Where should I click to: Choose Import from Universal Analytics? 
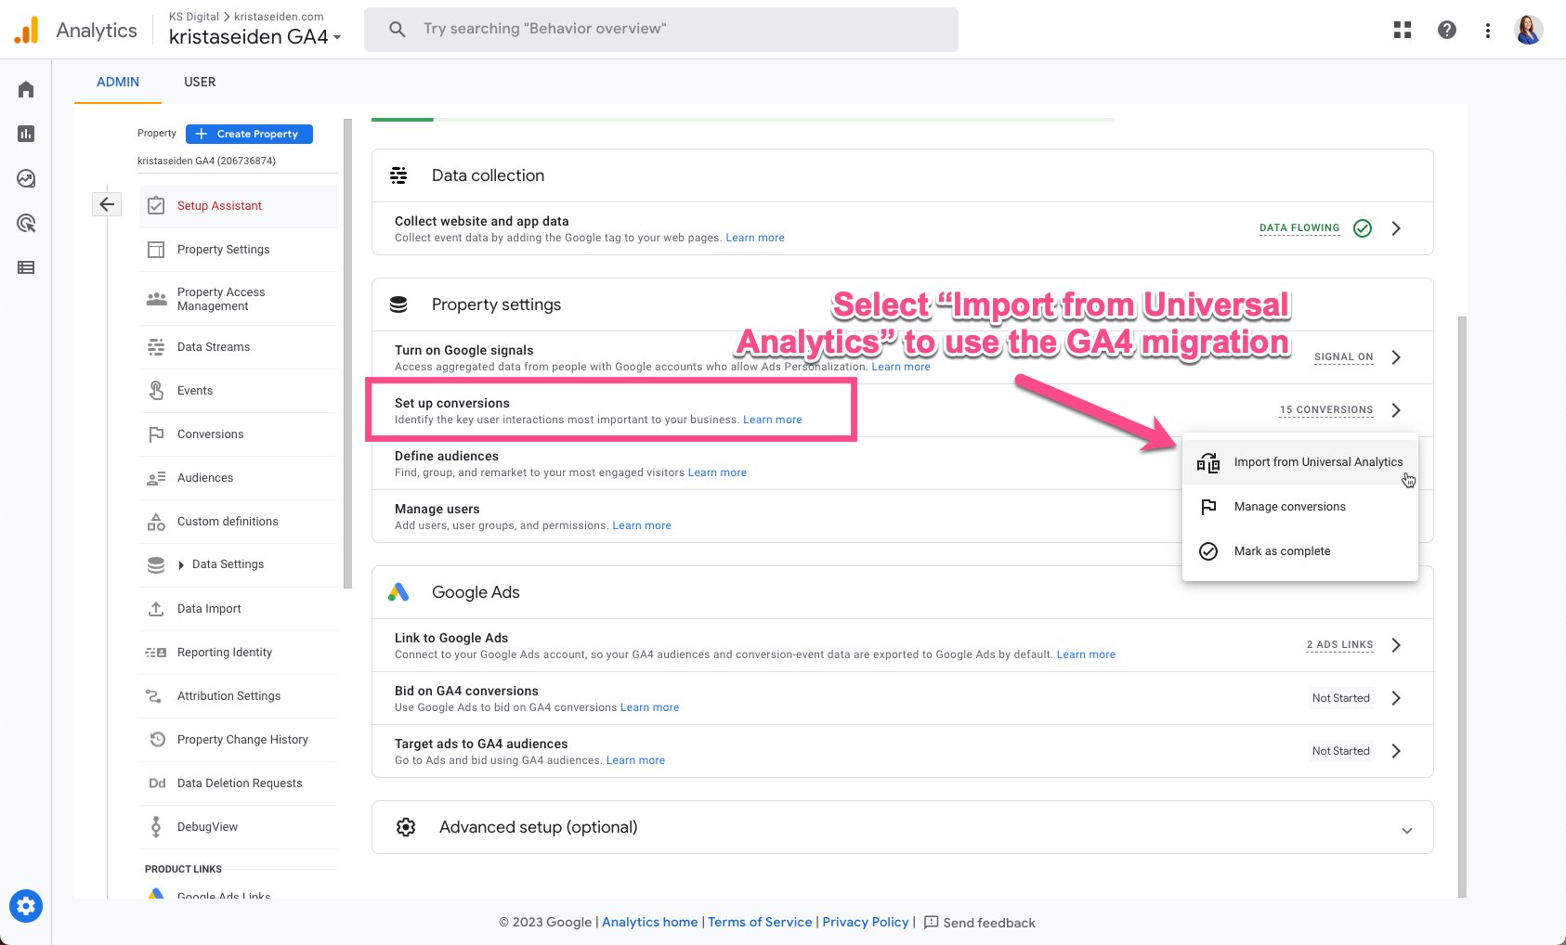1317,462
